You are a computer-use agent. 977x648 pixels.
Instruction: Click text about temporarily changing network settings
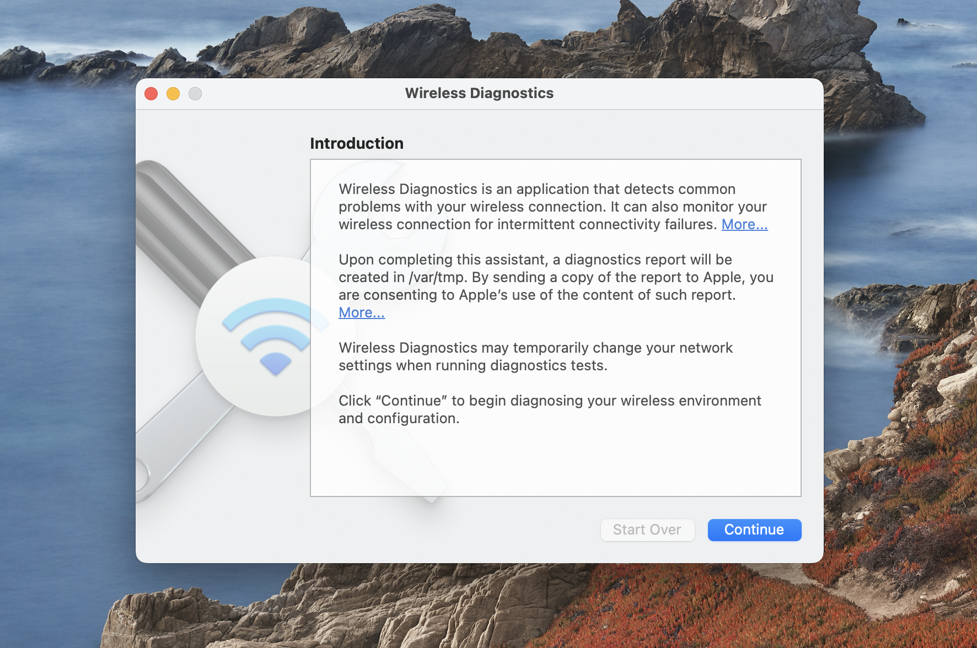(x=535, y=357)
